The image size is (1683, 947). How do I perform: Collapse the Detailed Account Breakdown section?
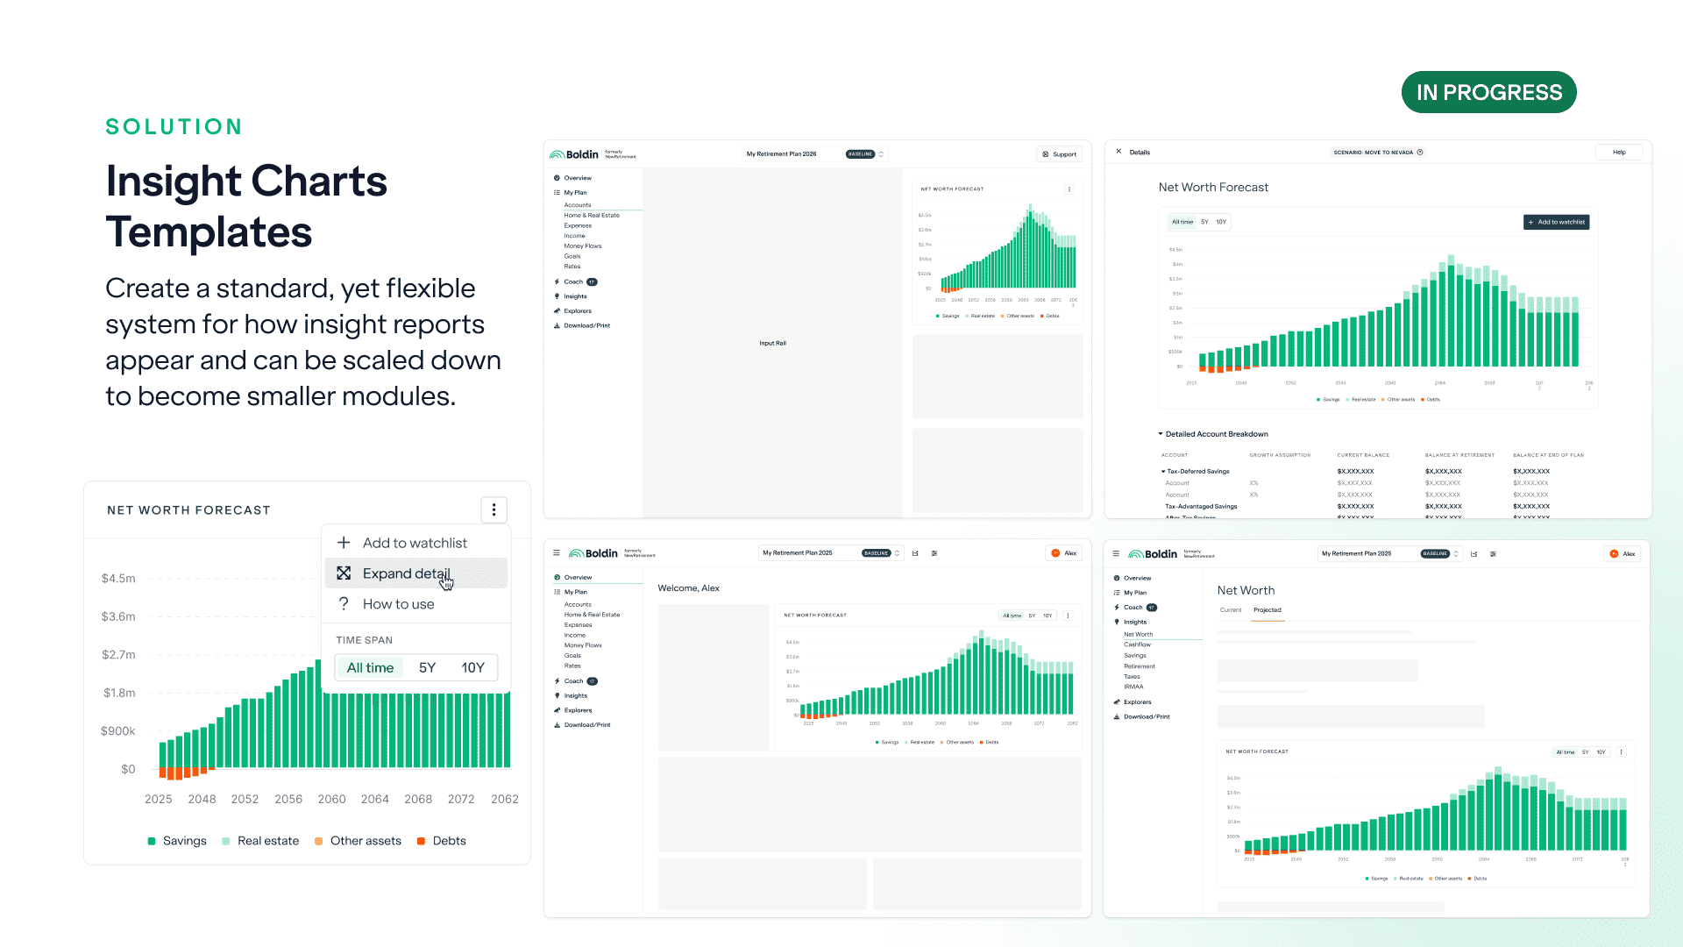pos(1161,434)
